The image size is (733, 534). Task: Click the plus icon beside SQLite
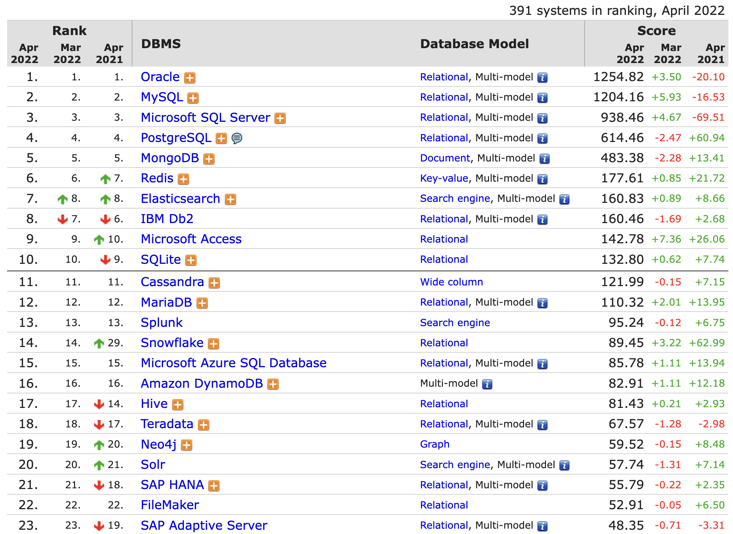pyautogui.click(x=191, y=261)
